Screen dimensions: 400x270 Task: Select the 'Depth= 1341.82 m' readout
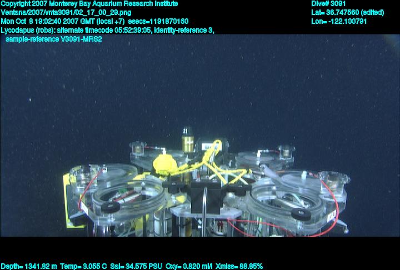point(29,267)
